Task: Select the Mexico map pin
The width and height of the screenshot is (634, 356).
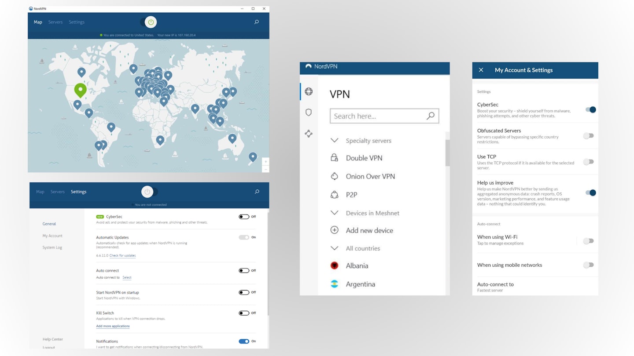Action: 77,105
